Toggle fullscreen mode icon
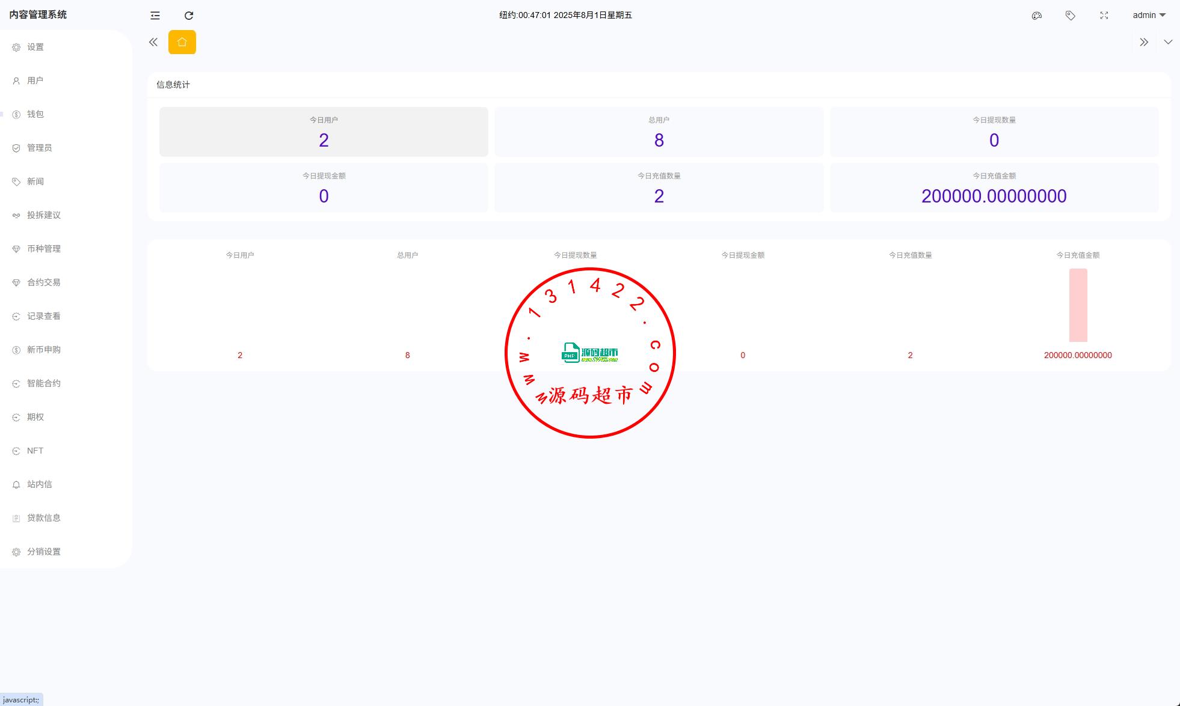Viewport: 1180px width, 706px height. (x=1104, y=16)
